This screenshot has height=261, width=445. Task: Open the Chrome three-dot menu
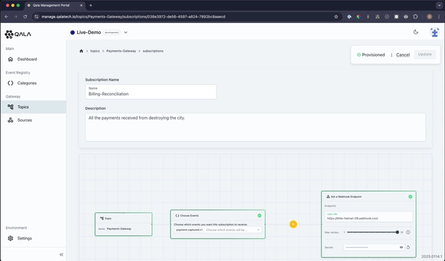tap(439, 17)
